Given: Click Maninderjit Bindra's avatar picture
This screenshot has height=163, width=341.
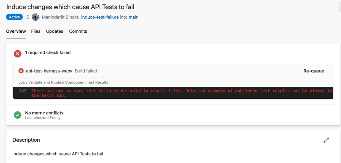Looking at the screenshot, I should (x=35, y=17).
